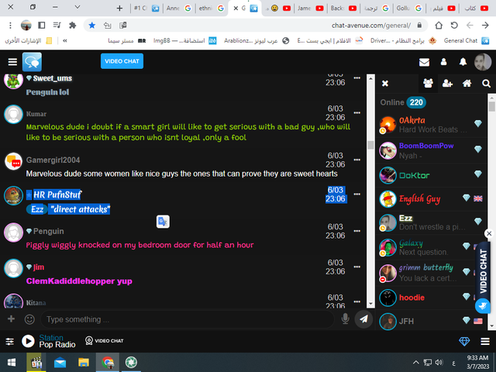Screen dimensions: 496x372
Task: Open options dots on Jim message
Action: click(356, 267)
